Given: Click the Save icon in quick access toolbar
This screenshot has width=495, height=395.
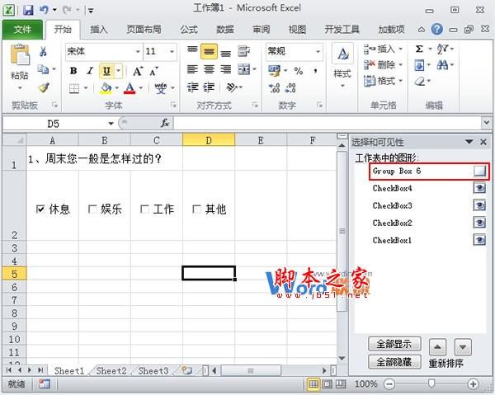Looking at the screenshot, I should coord(27,10).
